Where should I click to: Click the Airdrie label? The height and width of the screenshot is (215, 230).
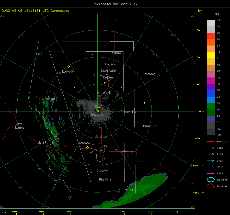[101, 137]
